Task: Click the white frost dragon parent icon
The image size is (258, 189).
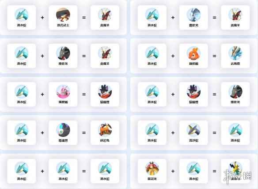Action: pyautogui.click(x=193, y=15)
